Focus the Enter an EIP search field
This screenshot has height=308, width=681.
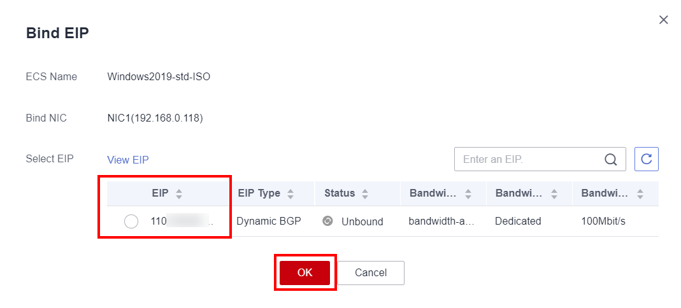pyautogui.click(x=529, y=160)
